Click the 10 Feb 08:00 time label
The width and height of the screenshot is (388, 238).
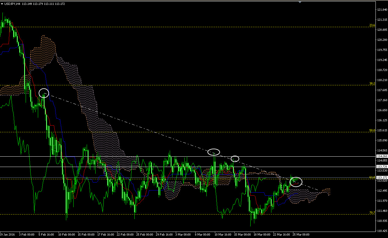point(67,235)
